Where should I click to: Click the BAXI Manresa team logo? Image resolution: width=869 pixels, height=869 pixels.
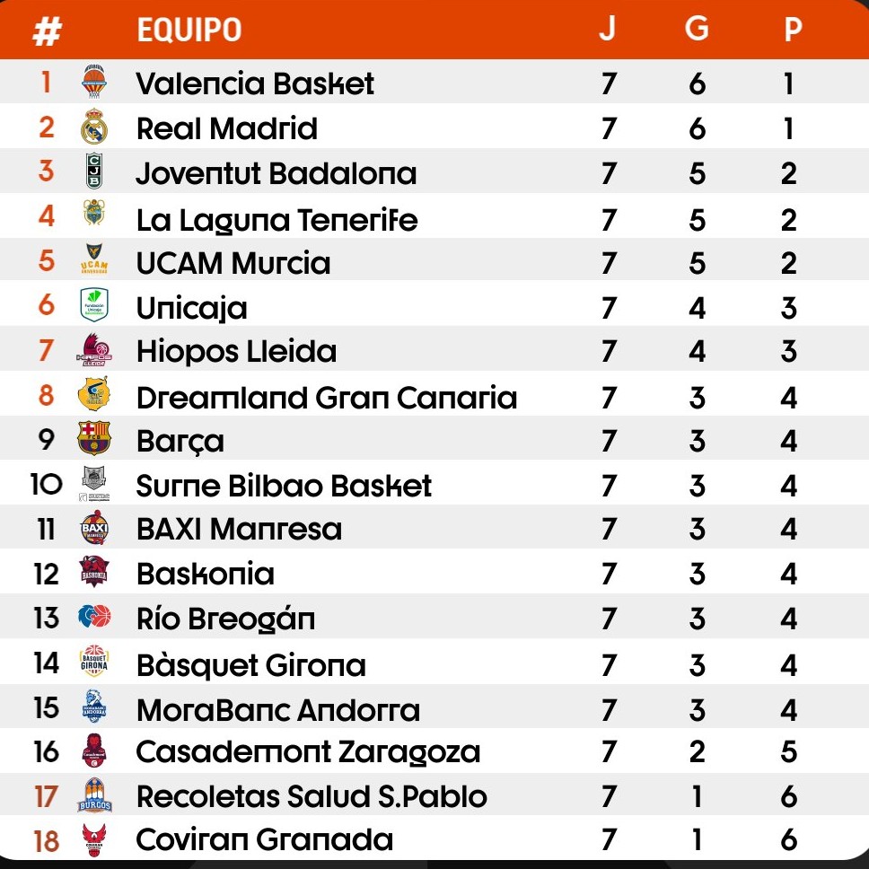(94, 528)
